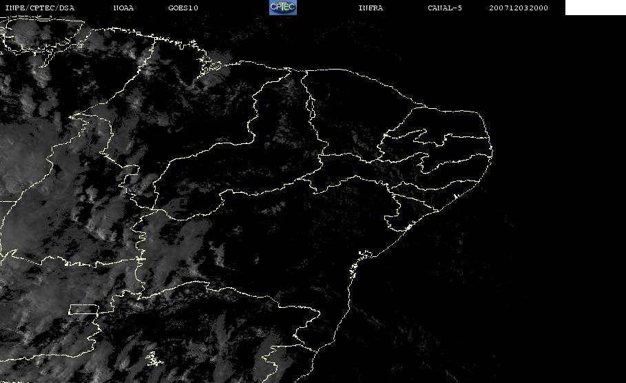Click the 'INFRA' header label
The height and width of the screenshot is (383, 626).
click(x=371, y=8)
